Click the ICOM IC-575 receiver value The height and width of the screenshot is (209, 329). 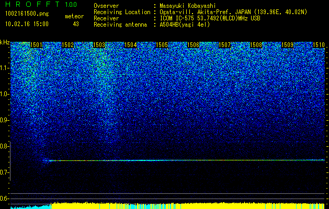point(210,18)
